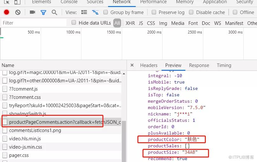The width and height of the screenshot is (257, 162).
Task: Toggle the waterfall overview view icon
Action: [x=95, y=12]
